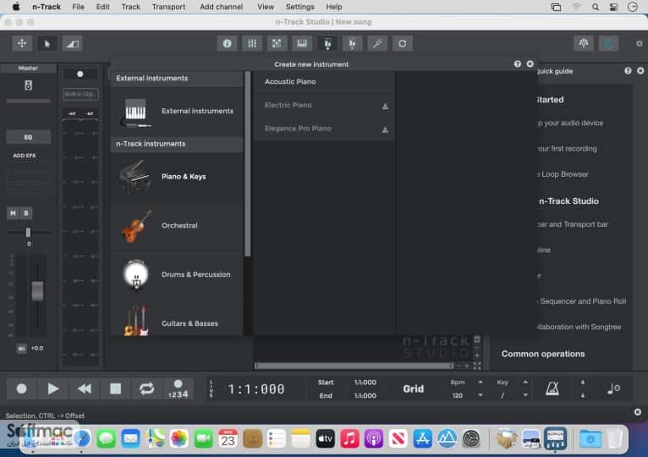The image size is (648, 457).
Task: Click ADD EFX on Master channel
Action: (x=25, y=156)
